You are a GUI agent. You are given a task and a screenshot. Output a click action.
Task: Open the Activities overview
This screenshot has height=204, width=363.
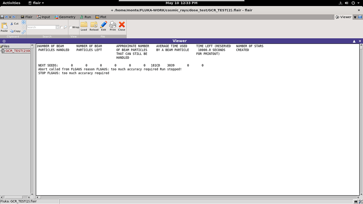pyautogui.click(x=11, y=3)
